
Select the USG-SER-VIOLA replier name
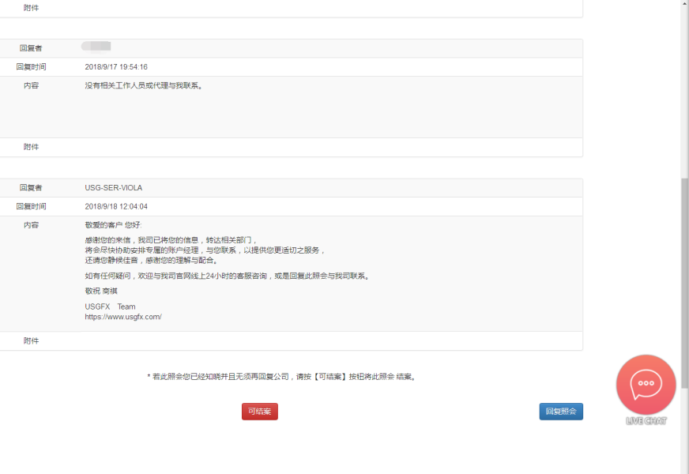[x=114, y=188]
